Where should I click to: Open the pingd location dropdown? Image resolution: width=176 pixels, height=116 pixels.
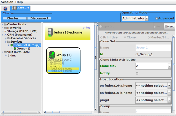169,100
